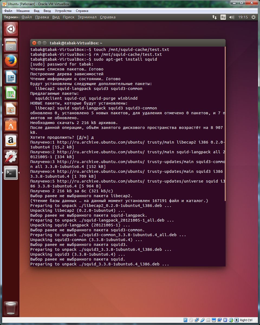
Task: Open the sound volume indicator
Action: 232,17
